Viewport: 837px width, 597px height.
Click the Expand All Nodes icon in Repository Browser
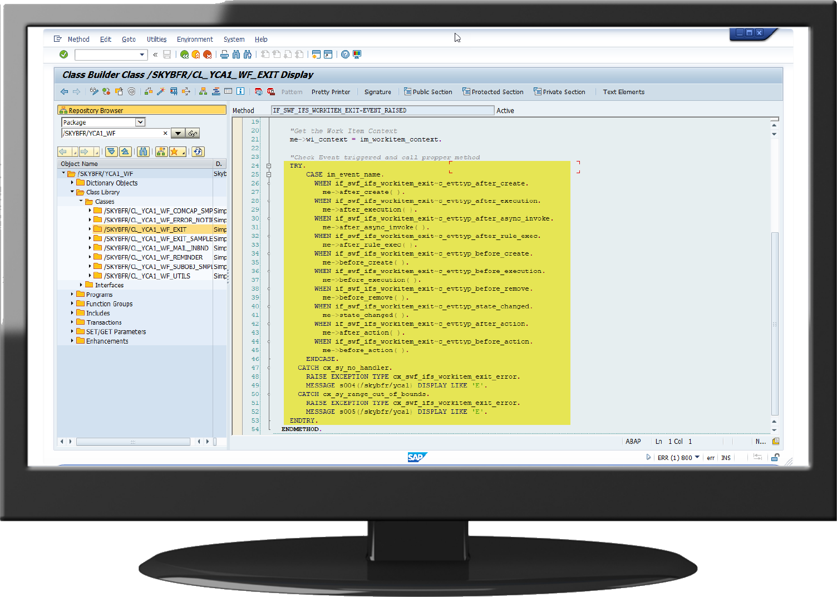(x=111, y=151)
